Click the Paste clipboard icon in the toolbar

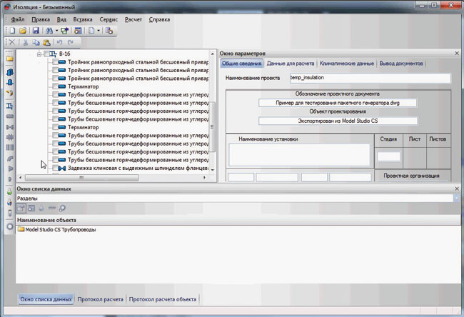[x=46, y=43]
